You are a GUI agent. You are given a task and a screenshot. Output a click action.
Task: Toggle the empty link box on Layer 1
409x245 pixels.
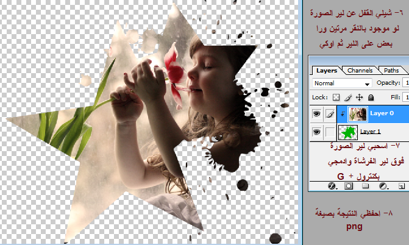tap(329, 132)
